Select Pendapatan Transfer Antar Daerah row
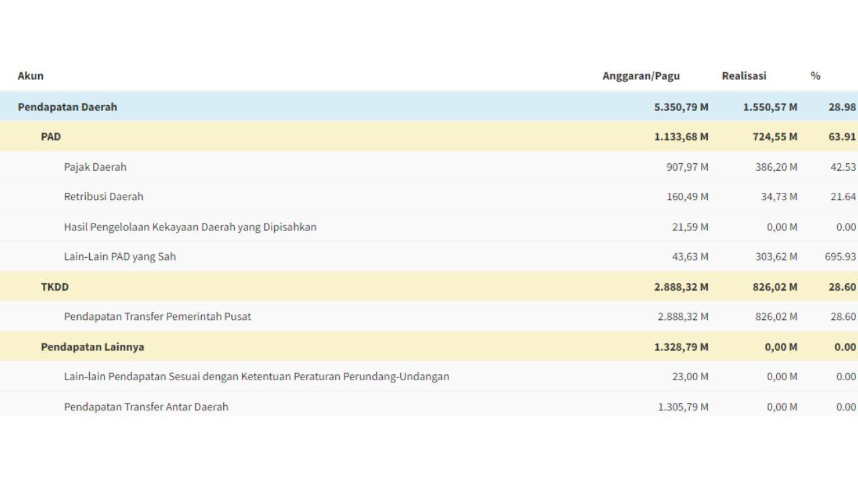 coord(146,406)
